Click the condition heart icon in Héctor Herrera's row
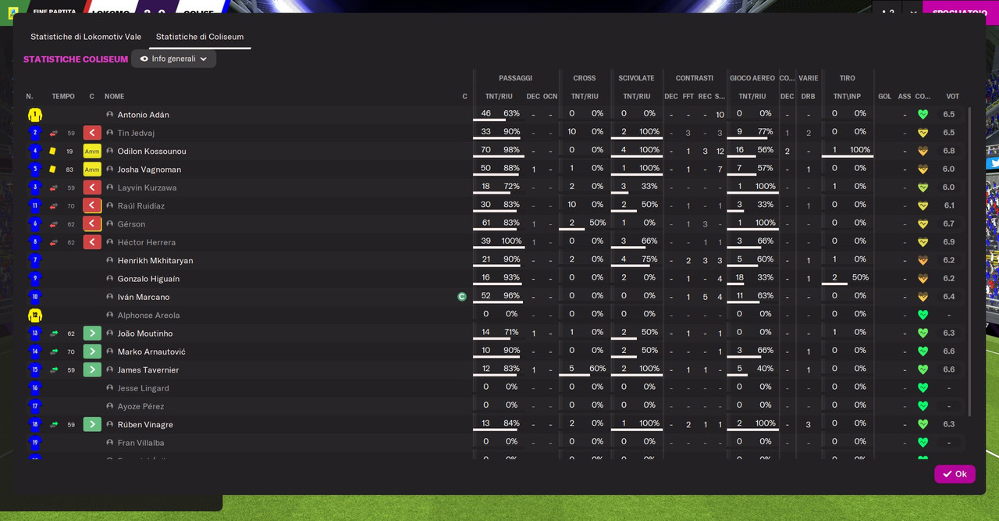Viewport: 999px width, 521px height. (923, 242)
